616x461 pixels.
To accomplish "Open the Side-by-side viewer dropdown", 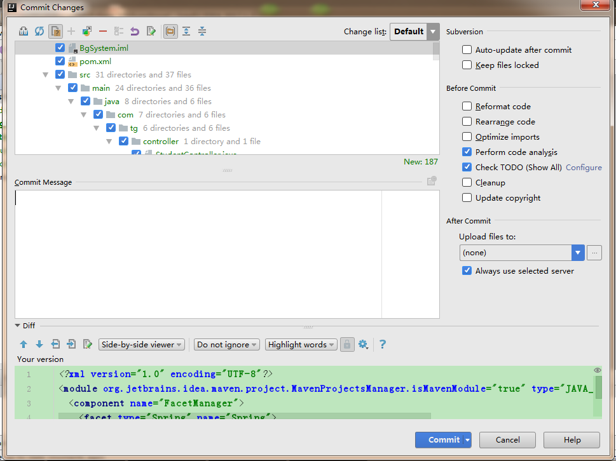I will point(141,344).
